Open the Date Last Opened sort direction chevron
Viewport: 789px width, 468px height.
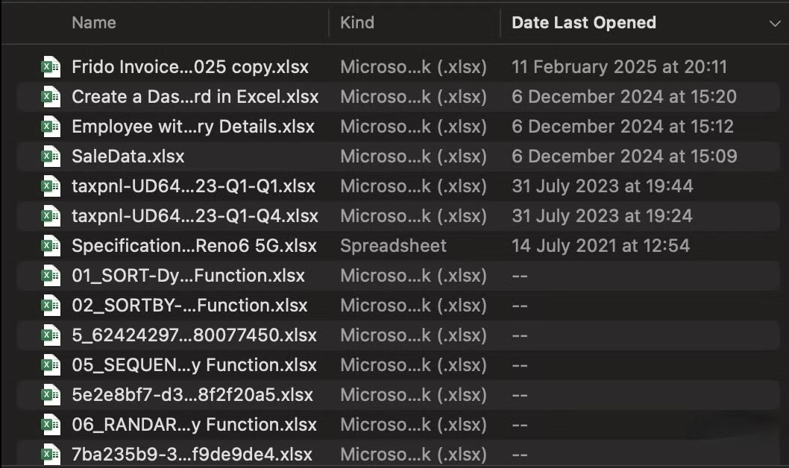[774, 22]
